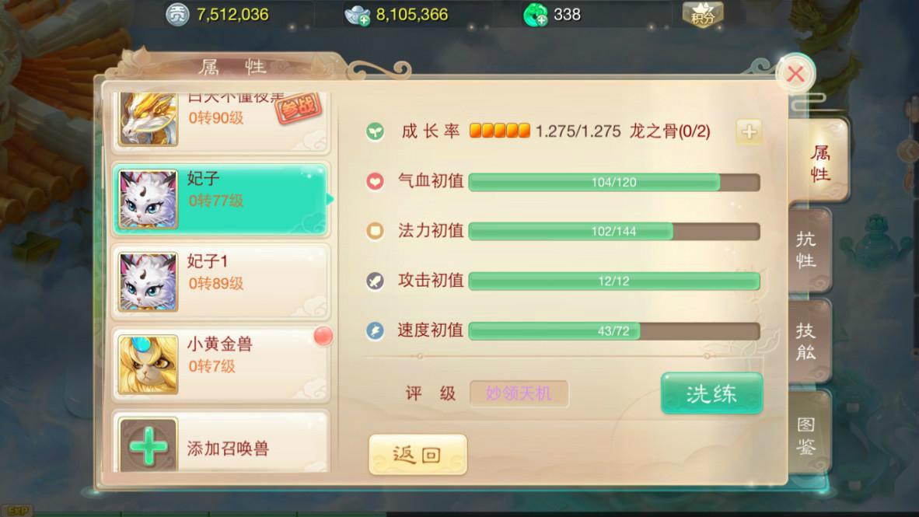This screenshot has height=517, width=919.
Task: Click the sword 攻击初值 icon
Action: click(x=375, y=281)
